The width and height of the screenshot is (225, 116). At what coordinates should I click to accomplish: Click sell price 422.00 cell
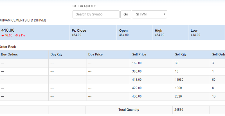(151, 88)
